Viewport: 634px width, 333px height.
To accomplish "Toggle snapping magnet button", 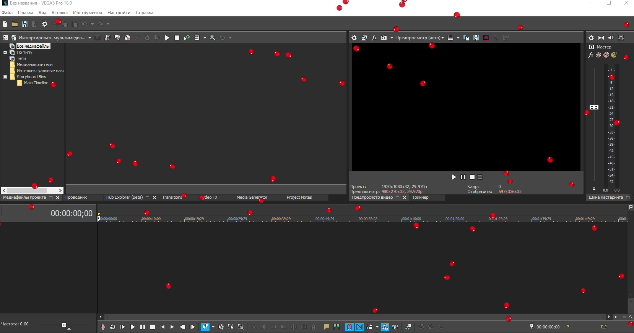I will pyautogui.click(x=350, y=327).
